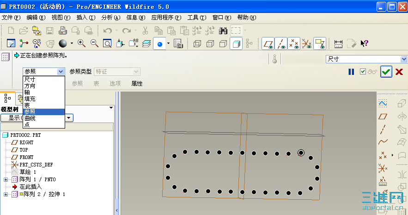Select Wireframe display style
This screenshot has height=215, width=408.
click(x=197, y=43)
